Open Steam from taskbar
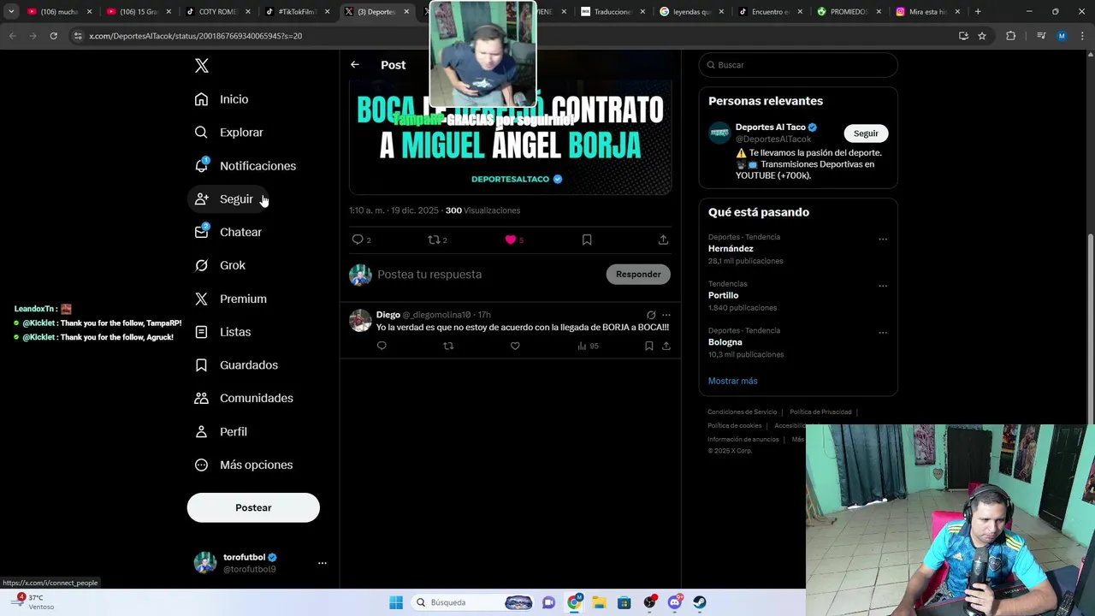The width and height of the screenshot is (1095, 616). pos(700,603)
